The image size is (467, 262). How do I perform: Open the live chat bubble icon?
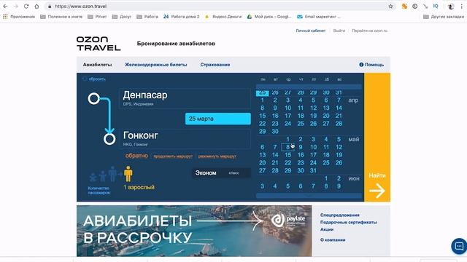pyautogui.click(x=459, y=246)
